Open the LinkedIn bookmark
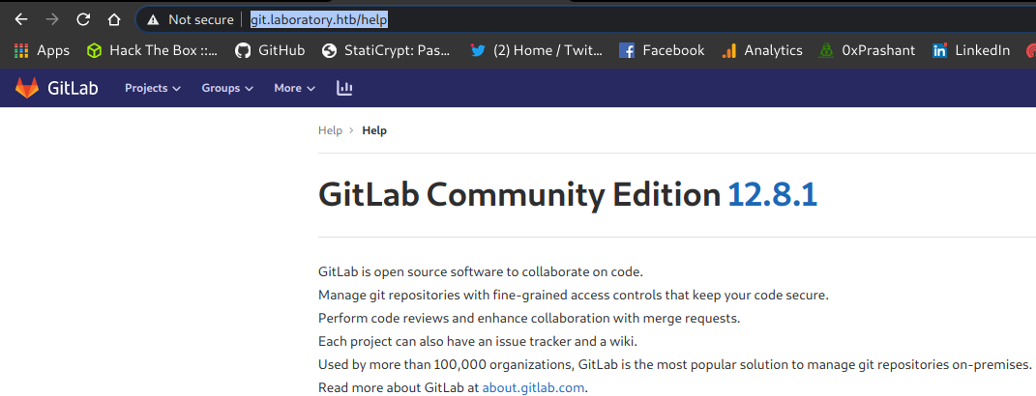The height and width of the screenshot is (396, 1036). click(971, 50)
